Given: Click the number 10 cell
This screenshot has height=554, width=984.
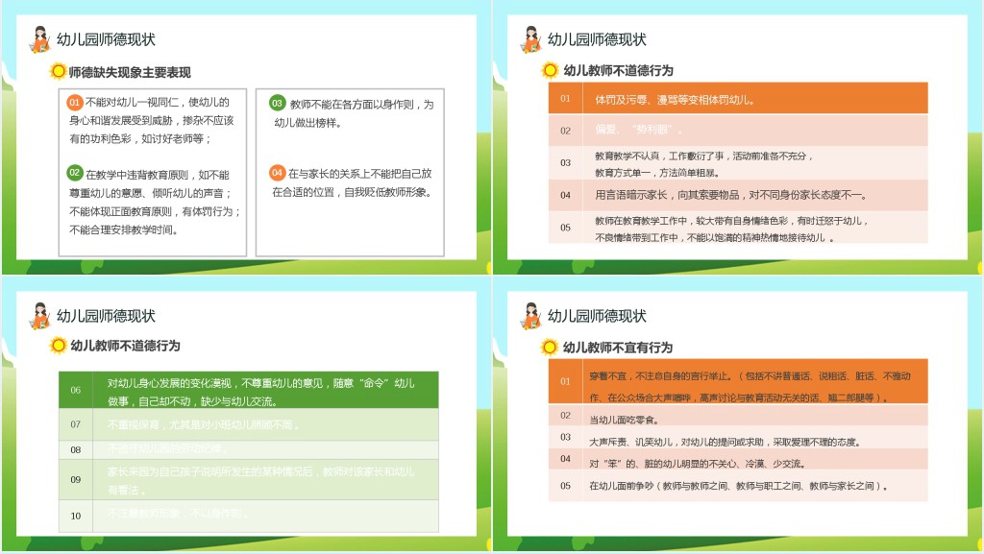Looking at the screenshot, I should click(x=75, y=516).
